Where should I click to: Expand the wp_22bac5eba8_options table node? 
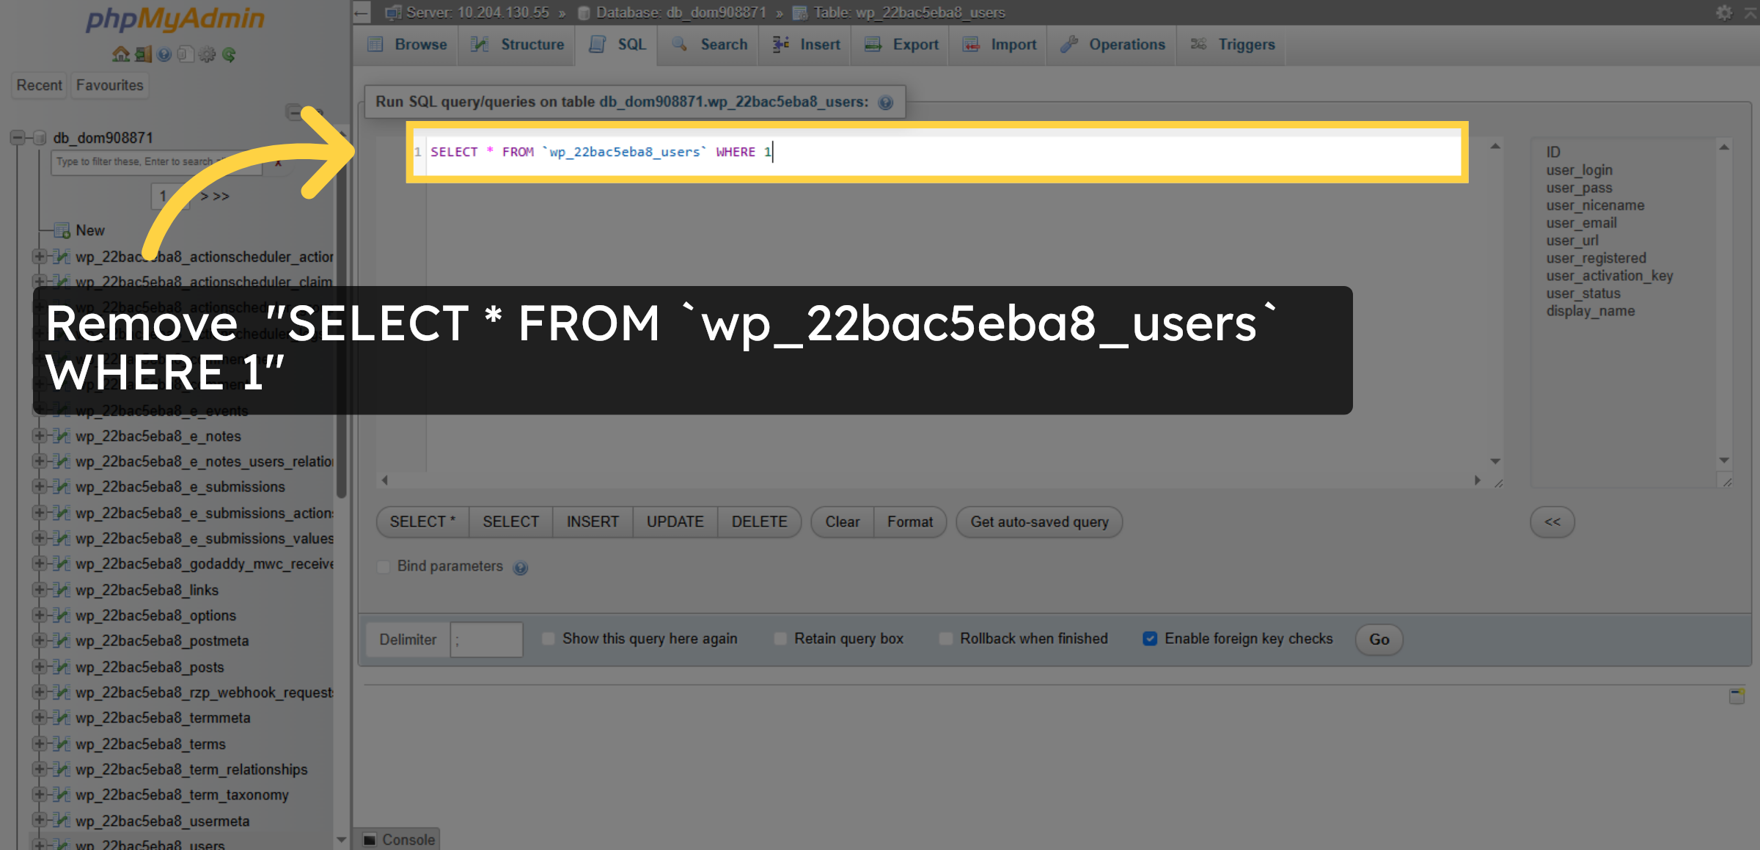pos(40,615)
